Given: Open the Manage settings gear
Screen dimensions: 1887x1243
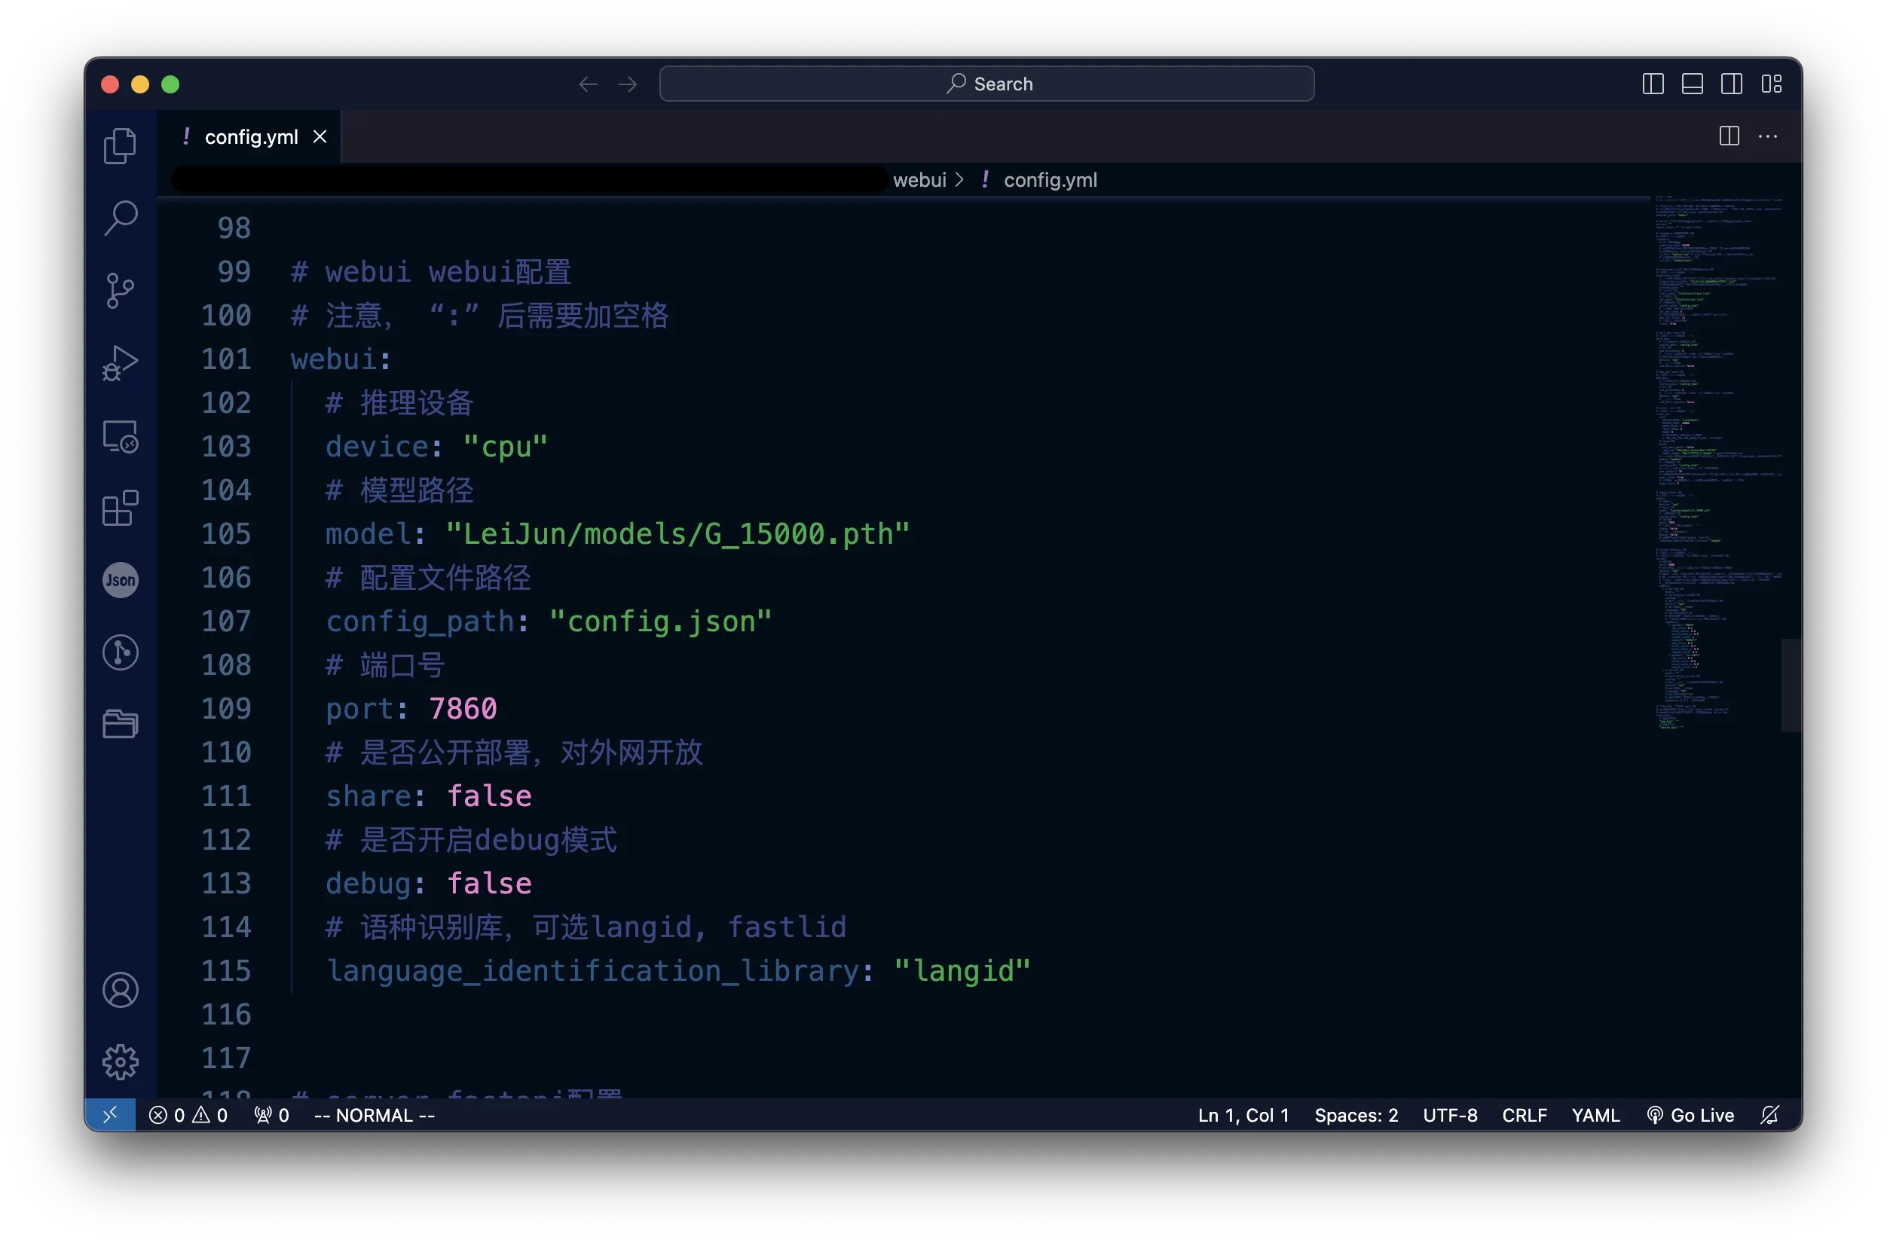Looking at the screenshot, I should (x=121, y=1061).
